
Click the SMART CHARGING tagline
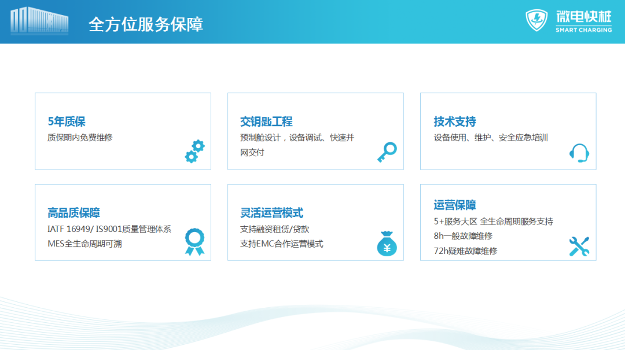click(584, 30)
